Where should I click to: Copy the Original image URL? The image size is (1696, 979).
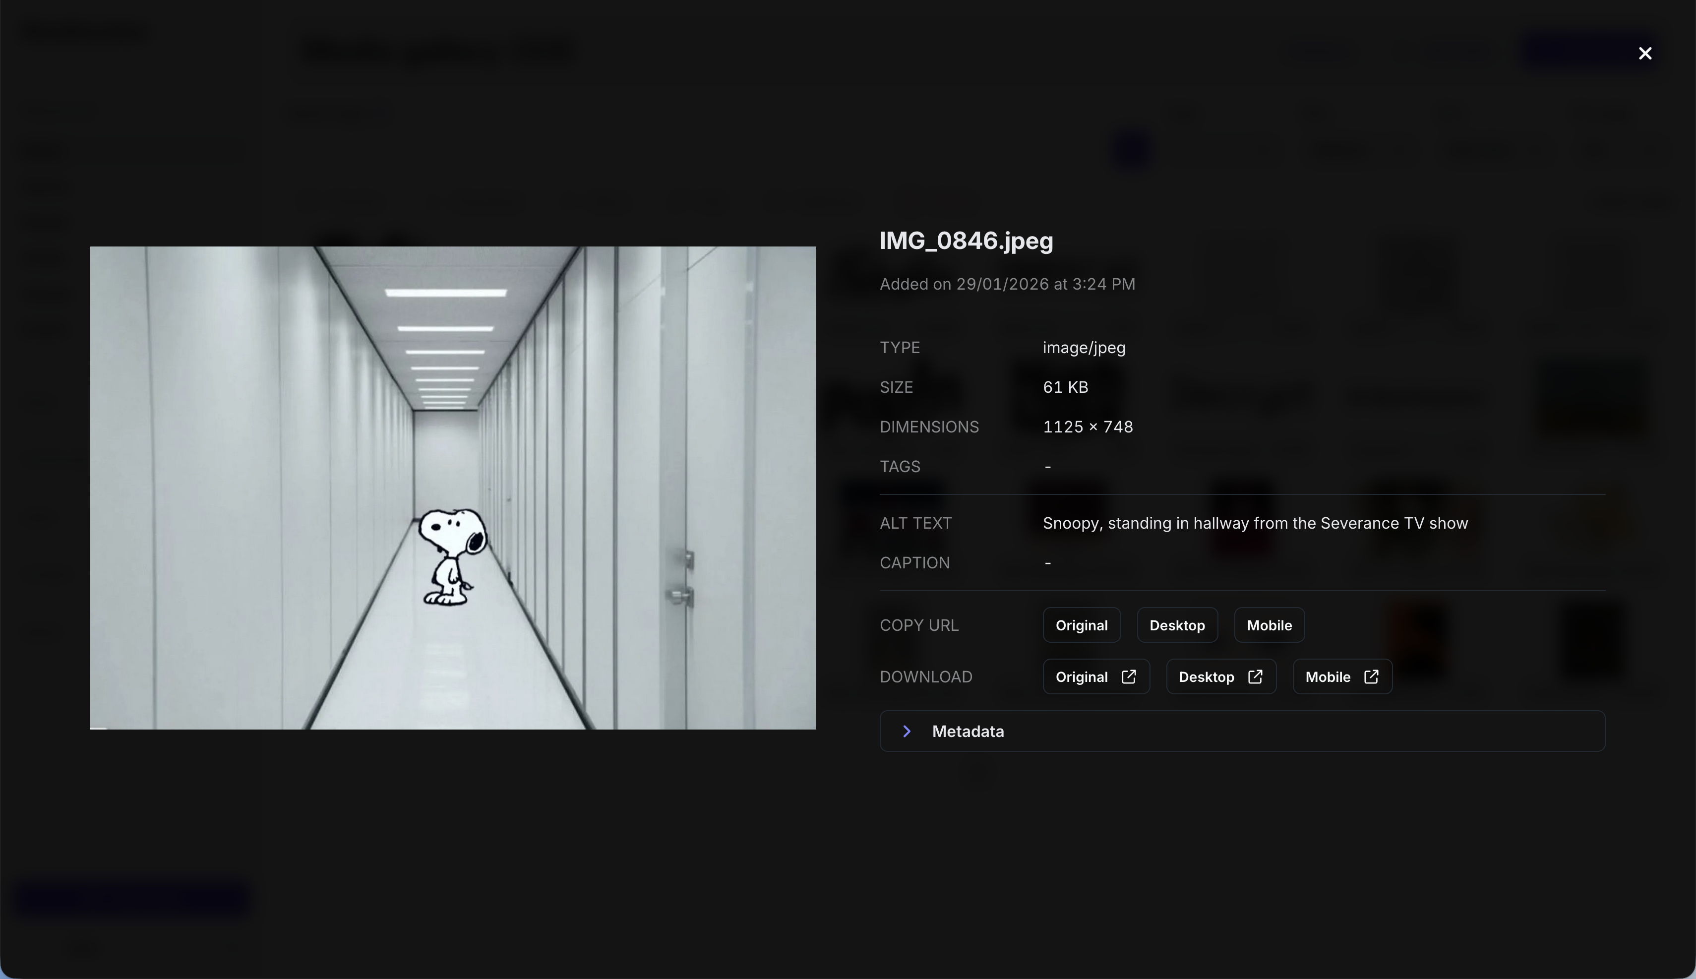pos(1081,625)
